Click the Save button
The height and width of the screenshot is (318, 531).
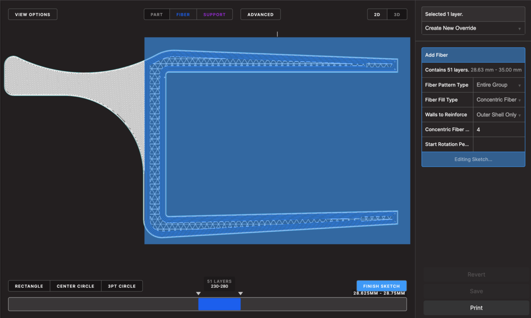point(476,291)
